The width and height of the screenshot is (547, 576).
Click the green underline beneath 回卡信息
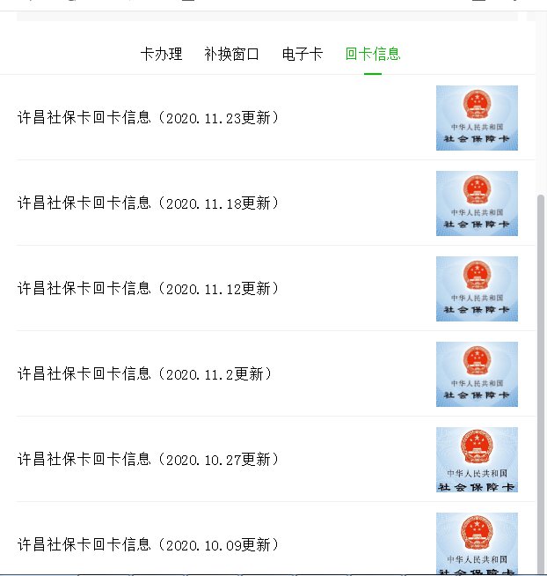(373, 73)
